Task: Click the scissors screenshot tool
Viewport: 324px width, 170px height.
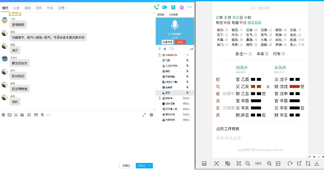Action: tap(16, 115)
